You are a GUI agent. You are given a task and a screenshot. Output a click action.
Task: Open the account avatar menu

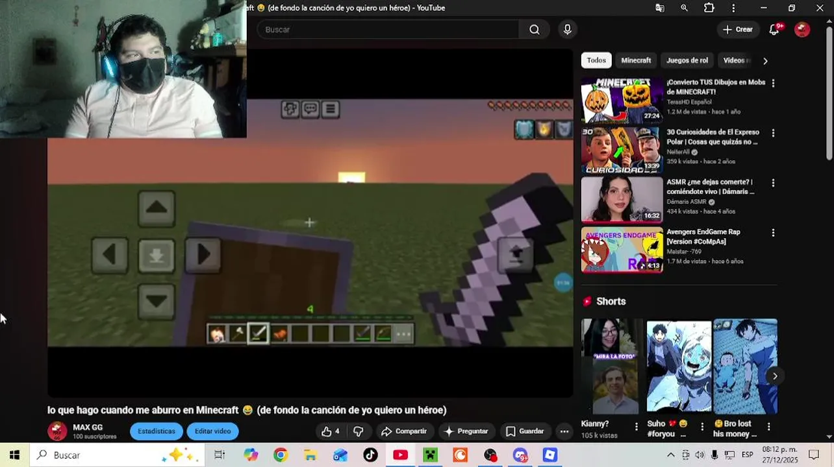coord(802,29)
